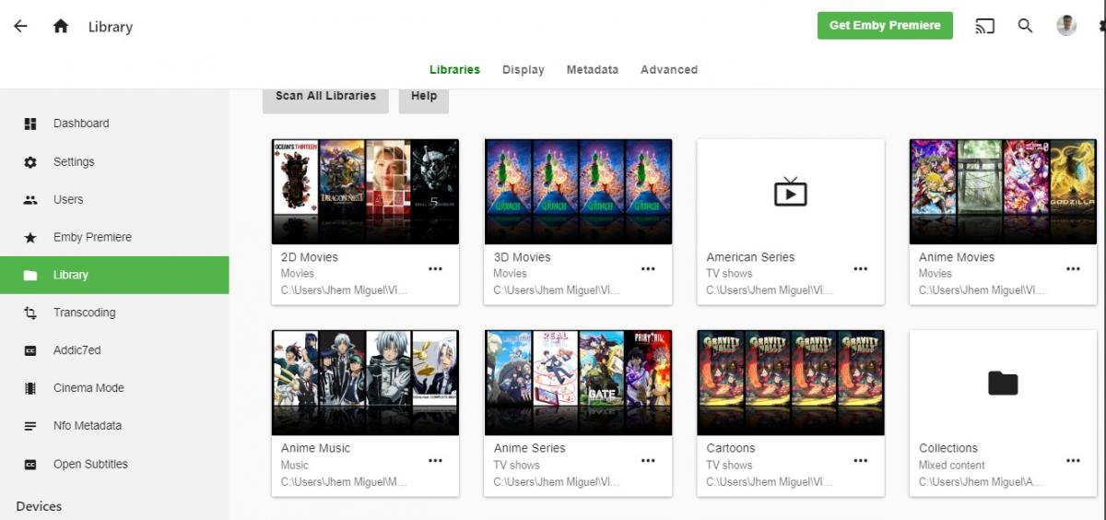Image resolution: width=1106 pixels, height=520 pixels.
Task: Click the Nfo Metadata lines icon
Action: [30, 427]
